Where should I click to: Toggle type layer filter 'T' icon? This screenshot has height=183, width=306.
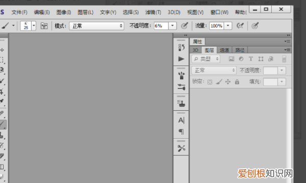pos(251,59)
